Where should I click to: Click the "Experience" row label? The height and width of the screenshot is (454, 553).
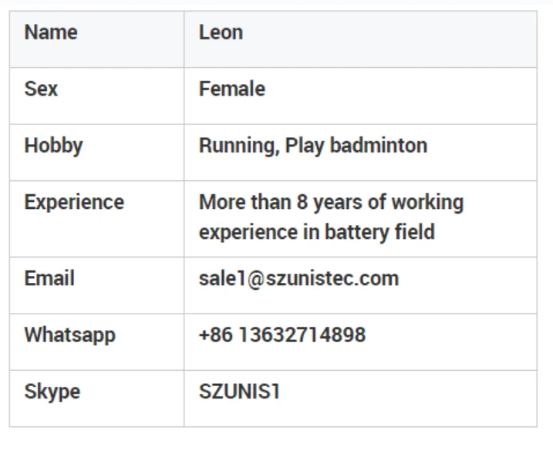point(74,202)
